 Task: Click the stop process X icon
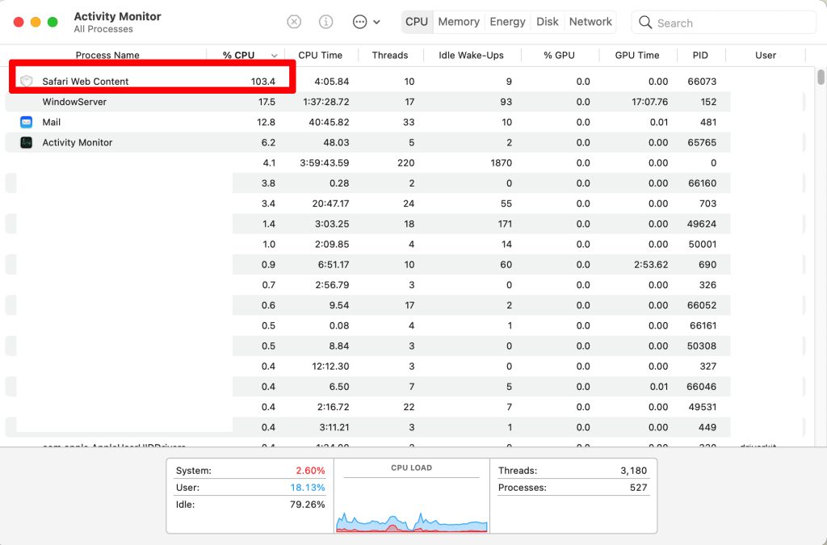(294, 22)
